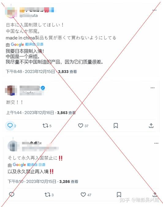Reply to the 断交 tweet with 2 replies
163x207 pixels.
click(x=10, y=126)
